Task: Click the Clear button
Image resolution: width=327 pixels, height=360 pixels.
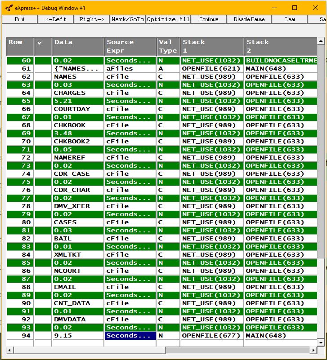Action: click(290, 19)
